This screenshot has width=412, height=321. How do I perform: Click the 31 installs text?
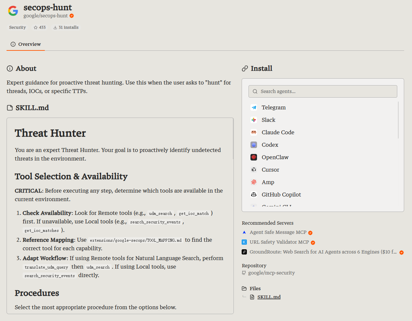coord(68,28)
